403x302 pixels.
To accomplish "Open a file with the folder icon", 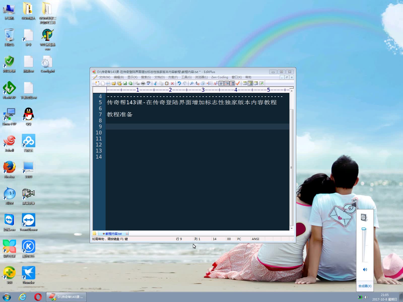I will pyautogui.click(x=114, y=83).
